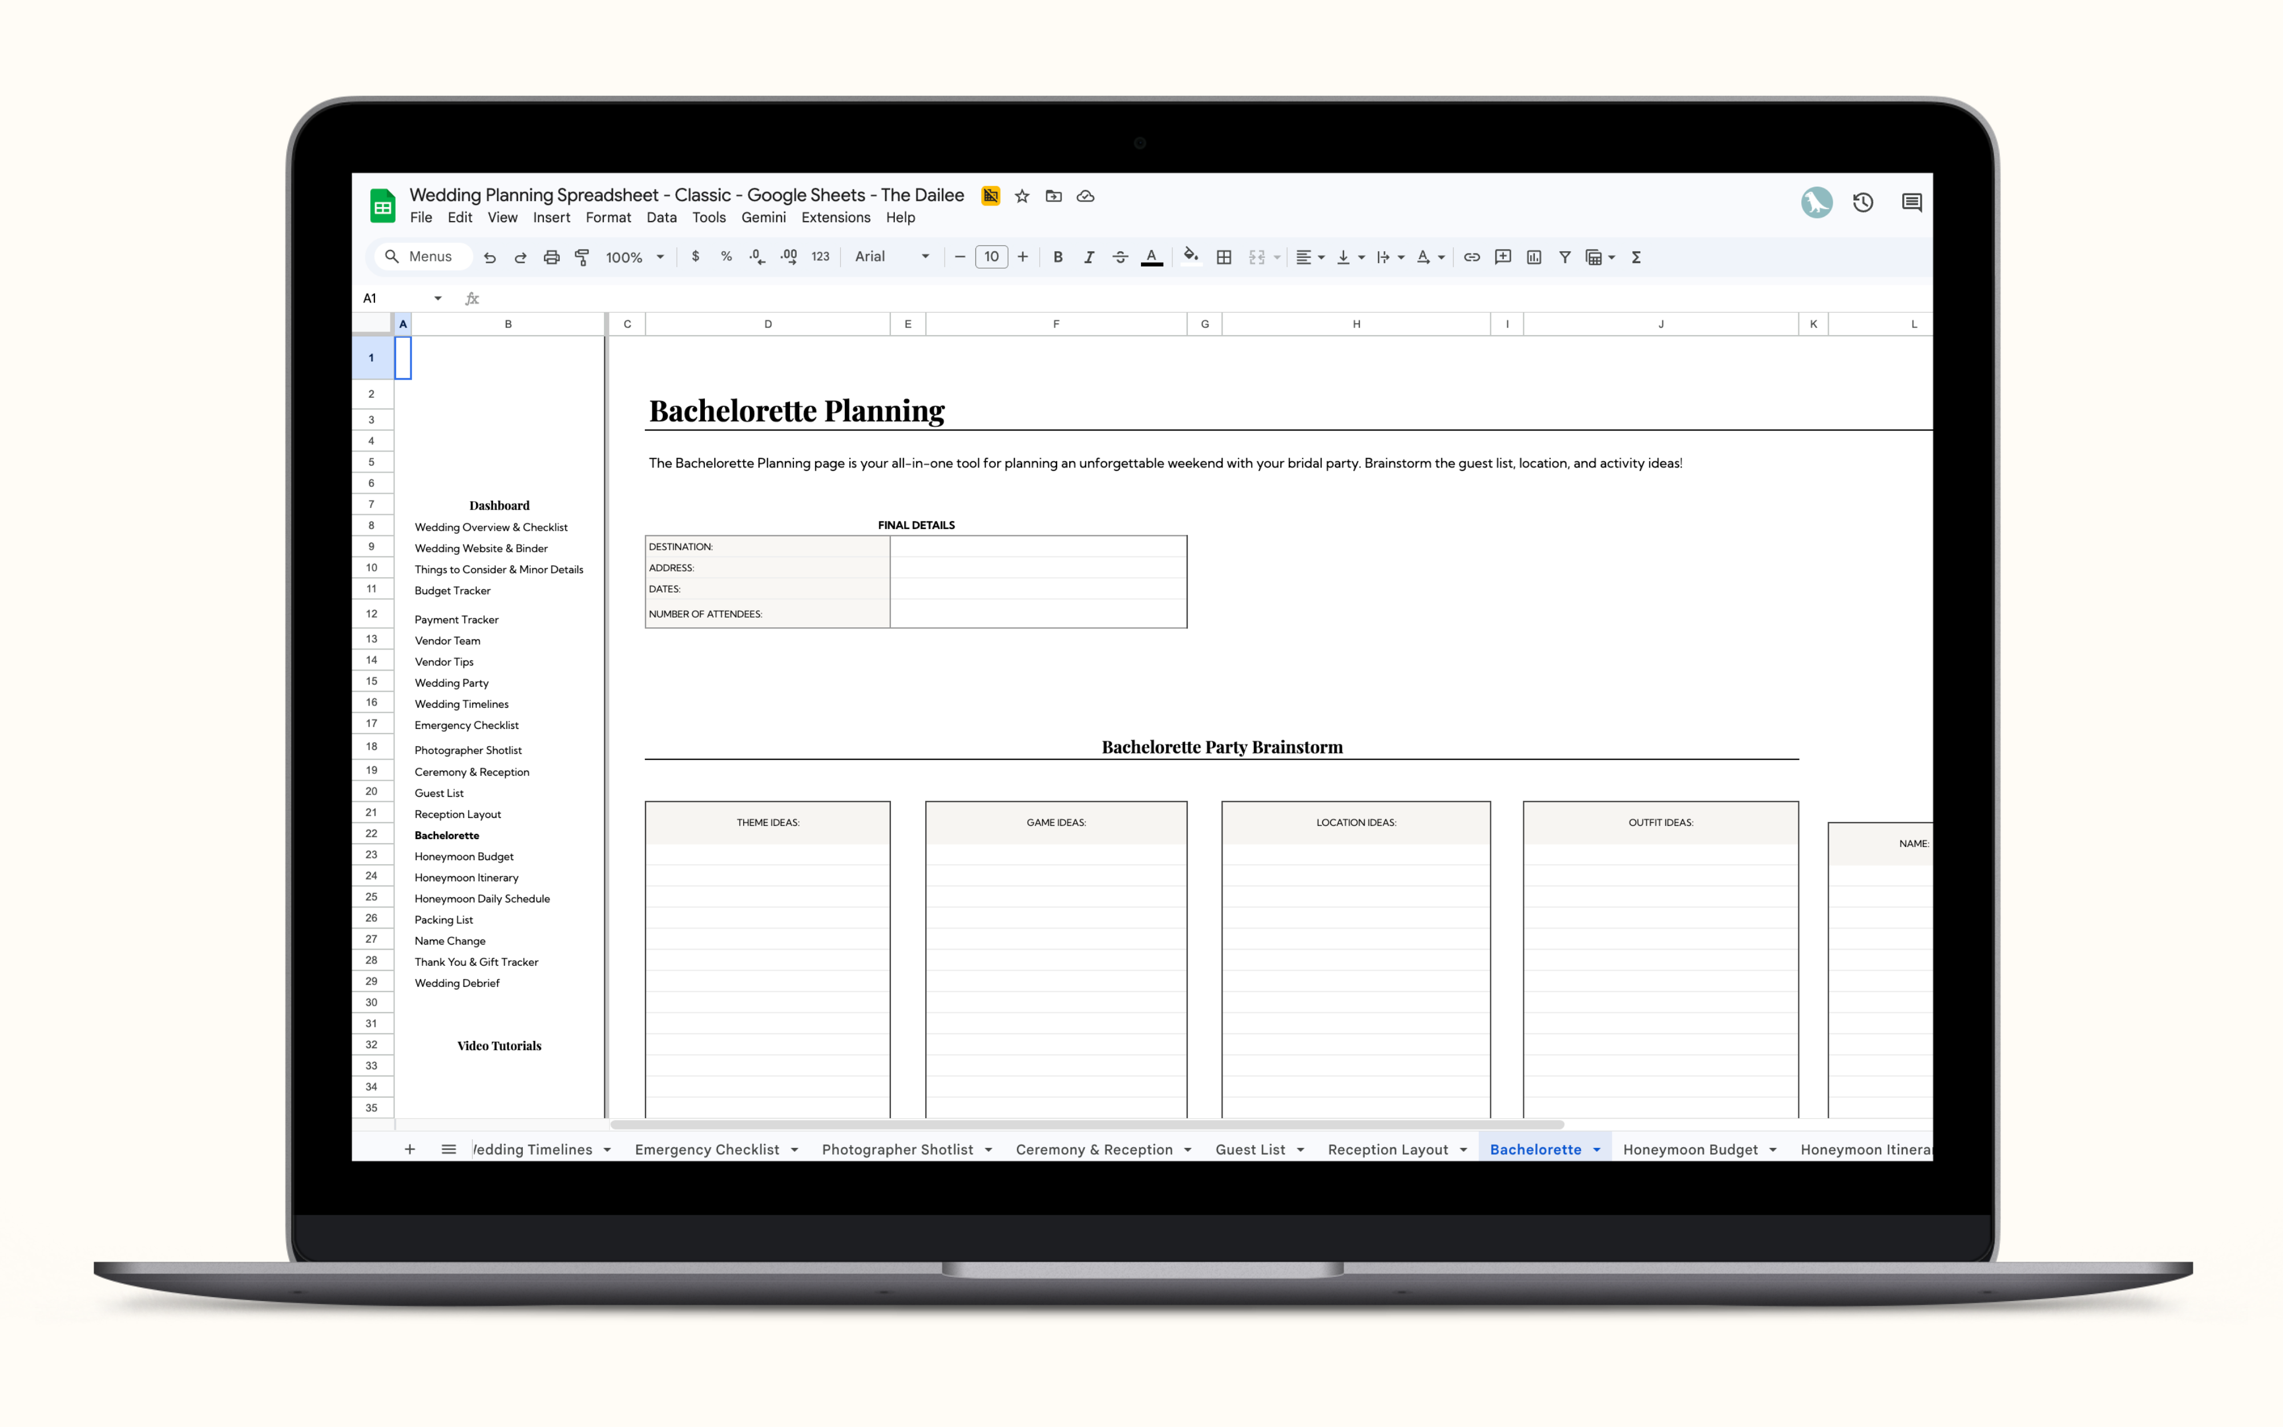Image resolution: width=2283 pixels, height=1427 pixels.
Task: Switch to the Guest List tab
Action: (x=1249, y=1150)
